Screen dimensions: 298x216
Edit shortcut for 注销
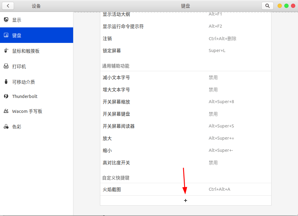pos(186,39)
